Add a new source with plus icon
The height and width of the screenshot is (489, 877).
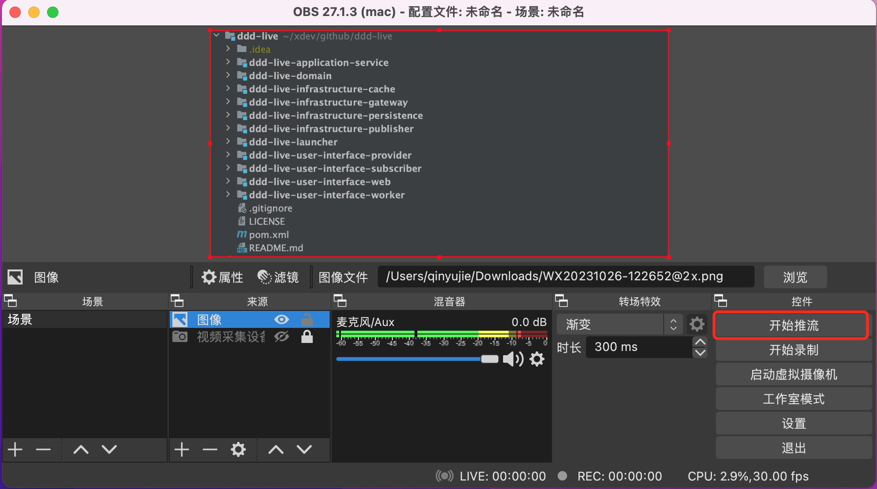point(182,449)
